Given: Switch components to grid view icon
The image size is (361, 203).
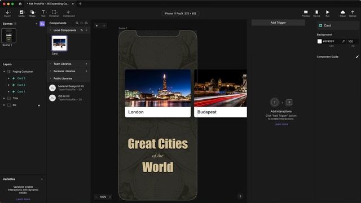Looking at the screenshot, I should click(81, 23).
